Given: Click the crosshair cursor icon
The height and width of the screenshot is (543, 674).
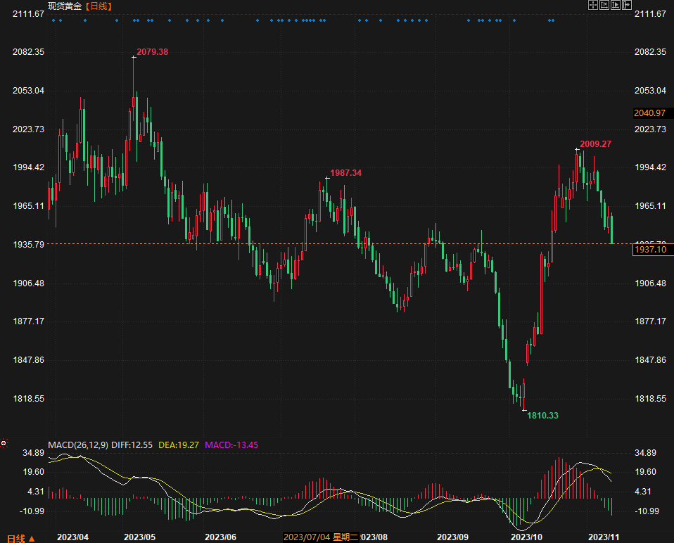Looking at the screenshot, I should 592,6.
